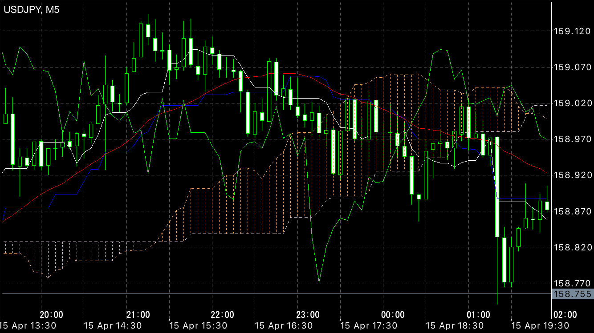Select the 159.120 price axis label
This screenshot has height=333, width=594.
pos(572,31)
